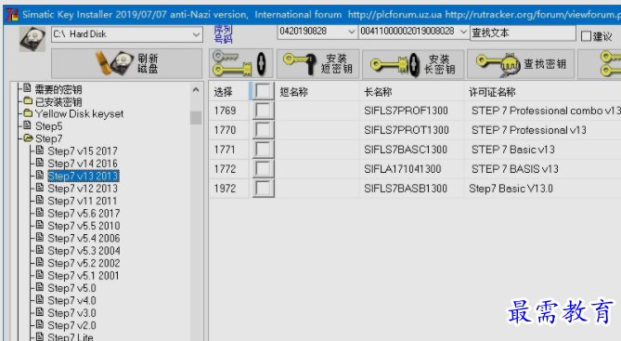Screen dimensions: 621x341
Task: Check the box for row 1769
Action: coord(264,111)
